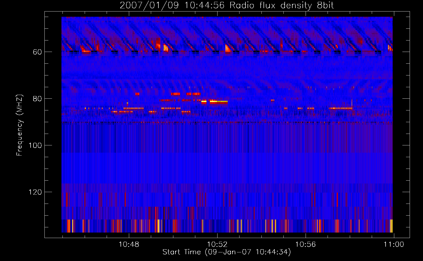
Task: Click the 120 frequency tick label
Action: (35, 192)
